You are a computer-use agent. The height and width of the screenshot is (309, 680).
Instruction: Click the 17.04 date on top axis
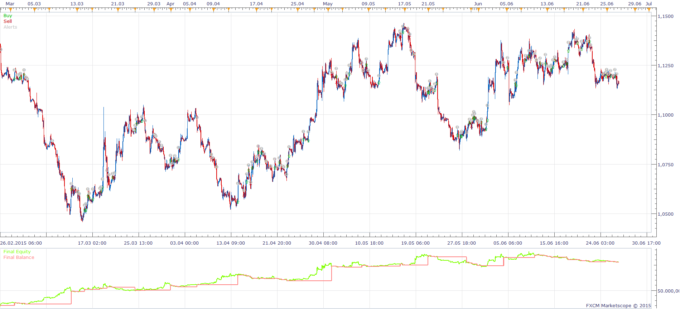coord(256,4)
